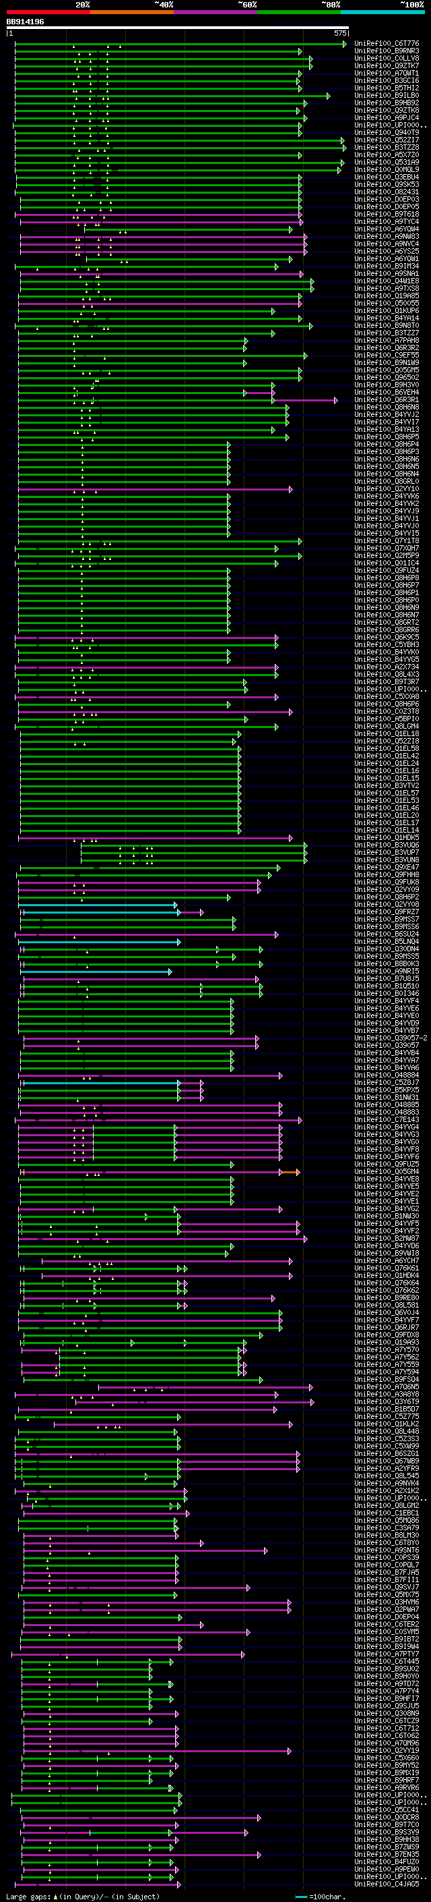Click hit label UniRef100_A9TYC4
431x1902 pixels.
point(387,221)
